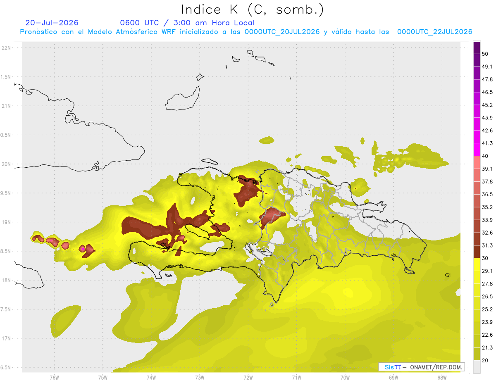Image resolution: width=496 pixels, height=383 pixels.
Task: Click the "69W" longitude label
Action: point(393,378)
